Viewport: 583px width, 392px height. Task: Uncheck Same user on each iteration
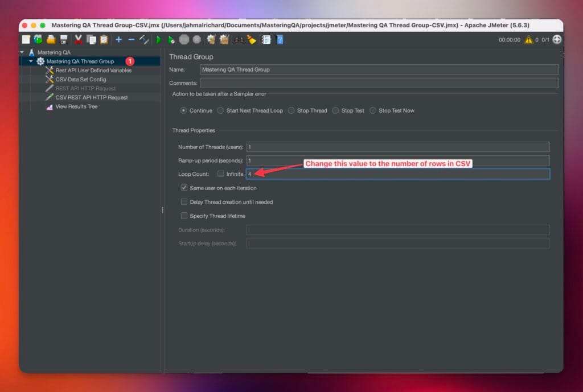pos(184,188)
